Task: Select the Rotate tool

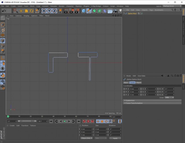Action: click(x=32, y=11)
